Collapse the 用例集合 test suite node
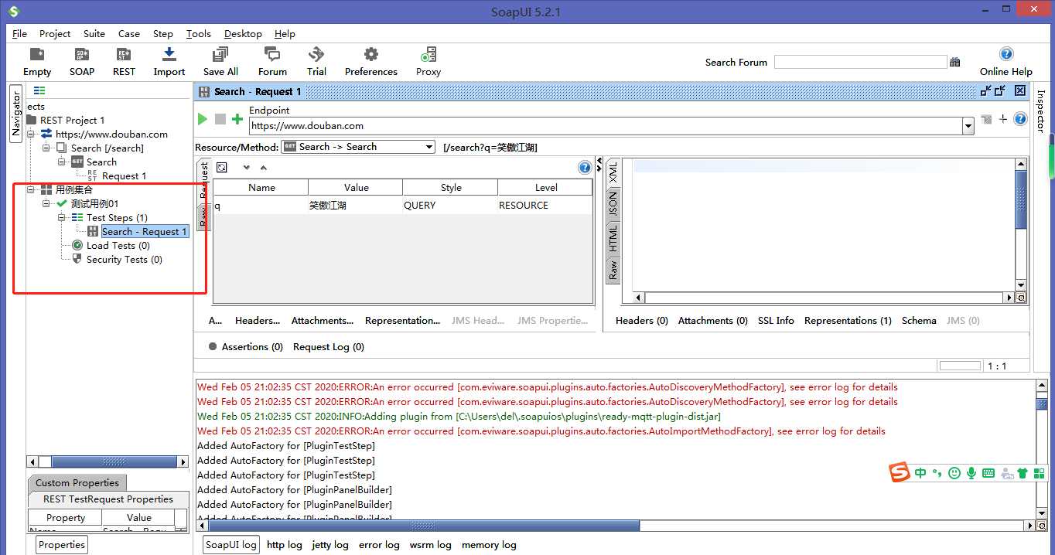The width and height of the screenshot is (1055, 555). 31,189
